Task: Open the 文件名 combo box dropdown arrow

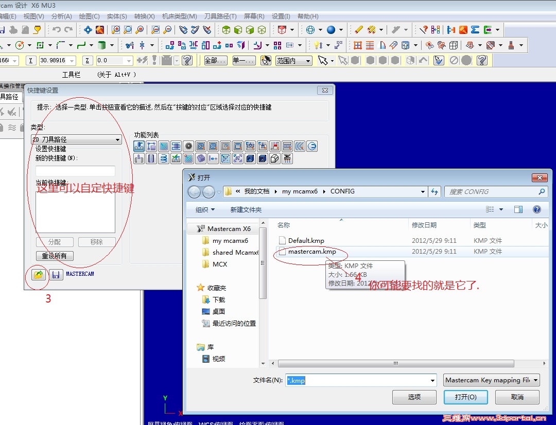Action: click(x=432, y=381)
